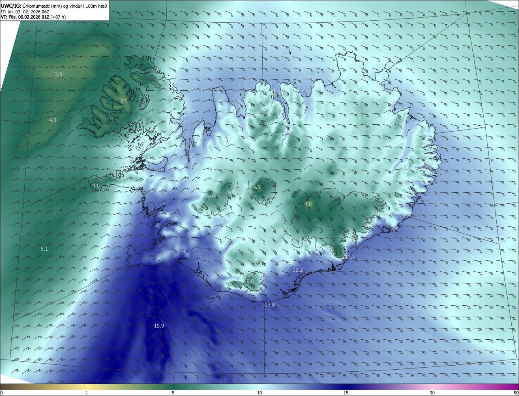
Task: Click the 15.9 maximum value label
Action: (x=159, y=326)
